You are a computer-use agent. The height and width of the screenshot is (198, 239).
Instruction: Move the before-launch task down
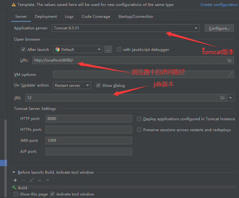click(x=48, y=180)
